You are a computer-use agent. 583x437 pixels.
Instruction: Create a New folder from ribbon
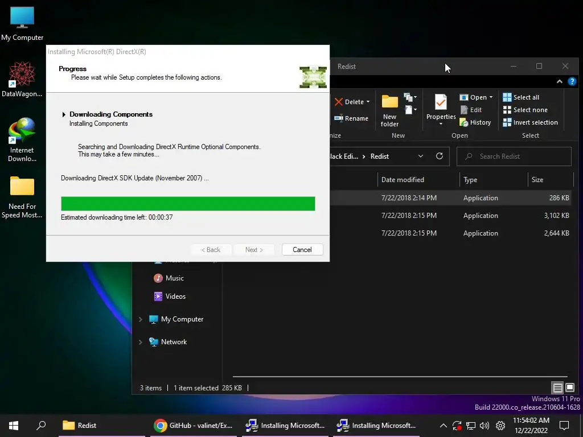tap(389, 111)
